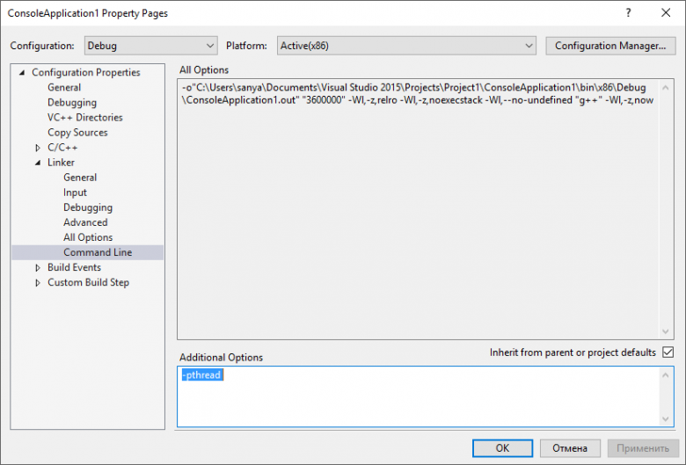Click the Отмена cancel button
The image size is (686, 465).
click(x=570, y=448)
